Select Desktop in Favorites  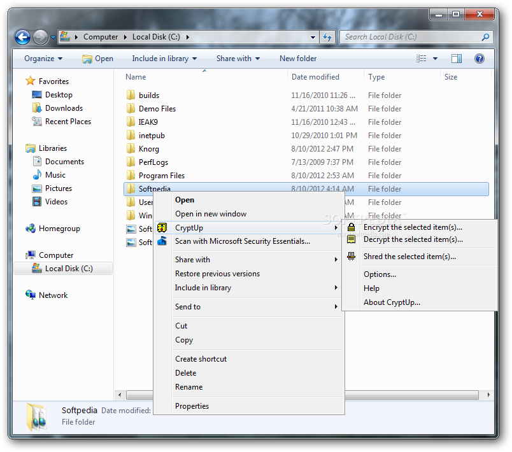[x=52, y=95]
